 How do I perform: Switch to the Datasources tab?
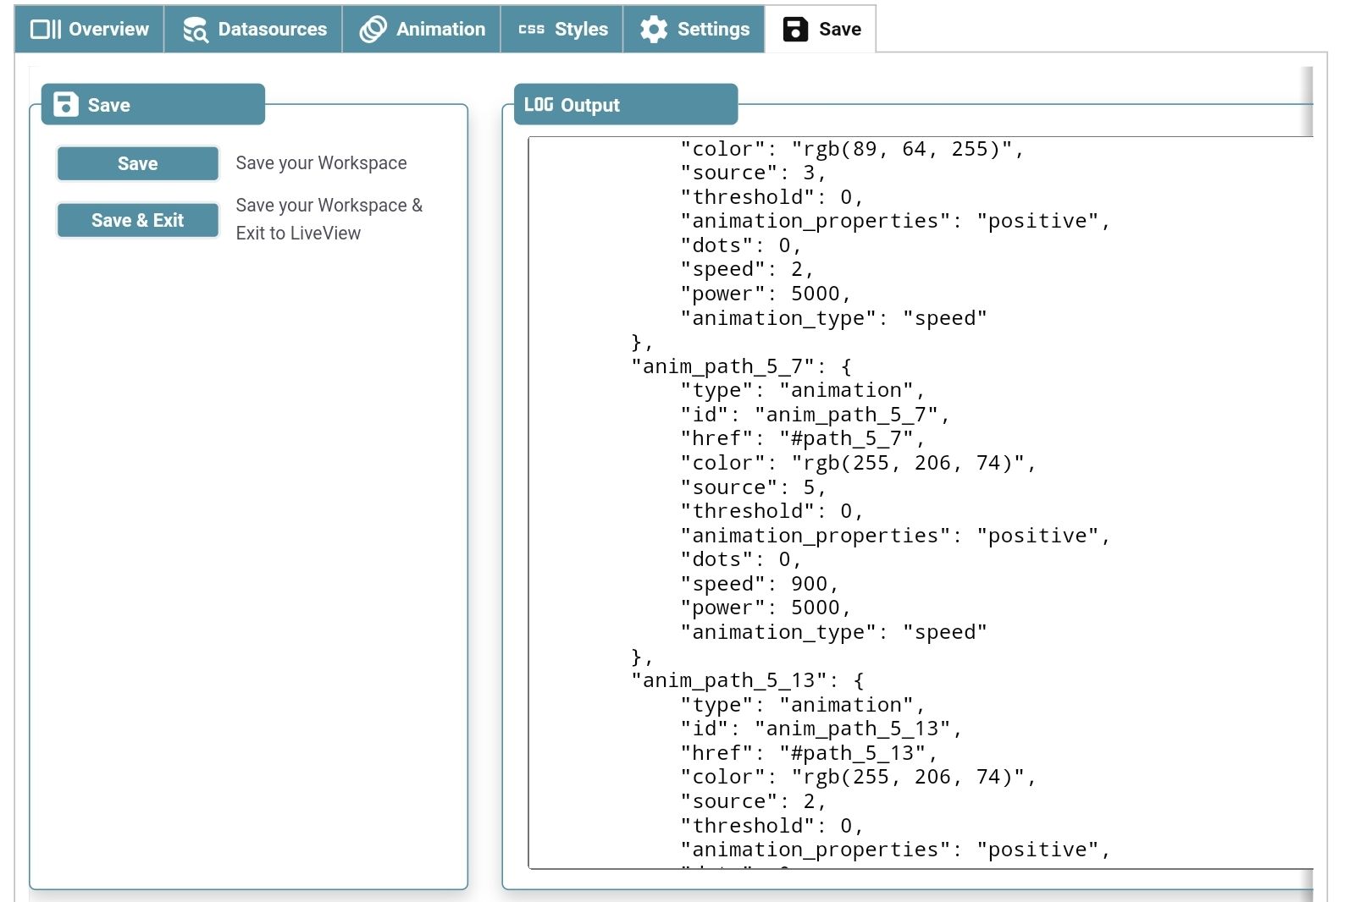tap(253, 29)
